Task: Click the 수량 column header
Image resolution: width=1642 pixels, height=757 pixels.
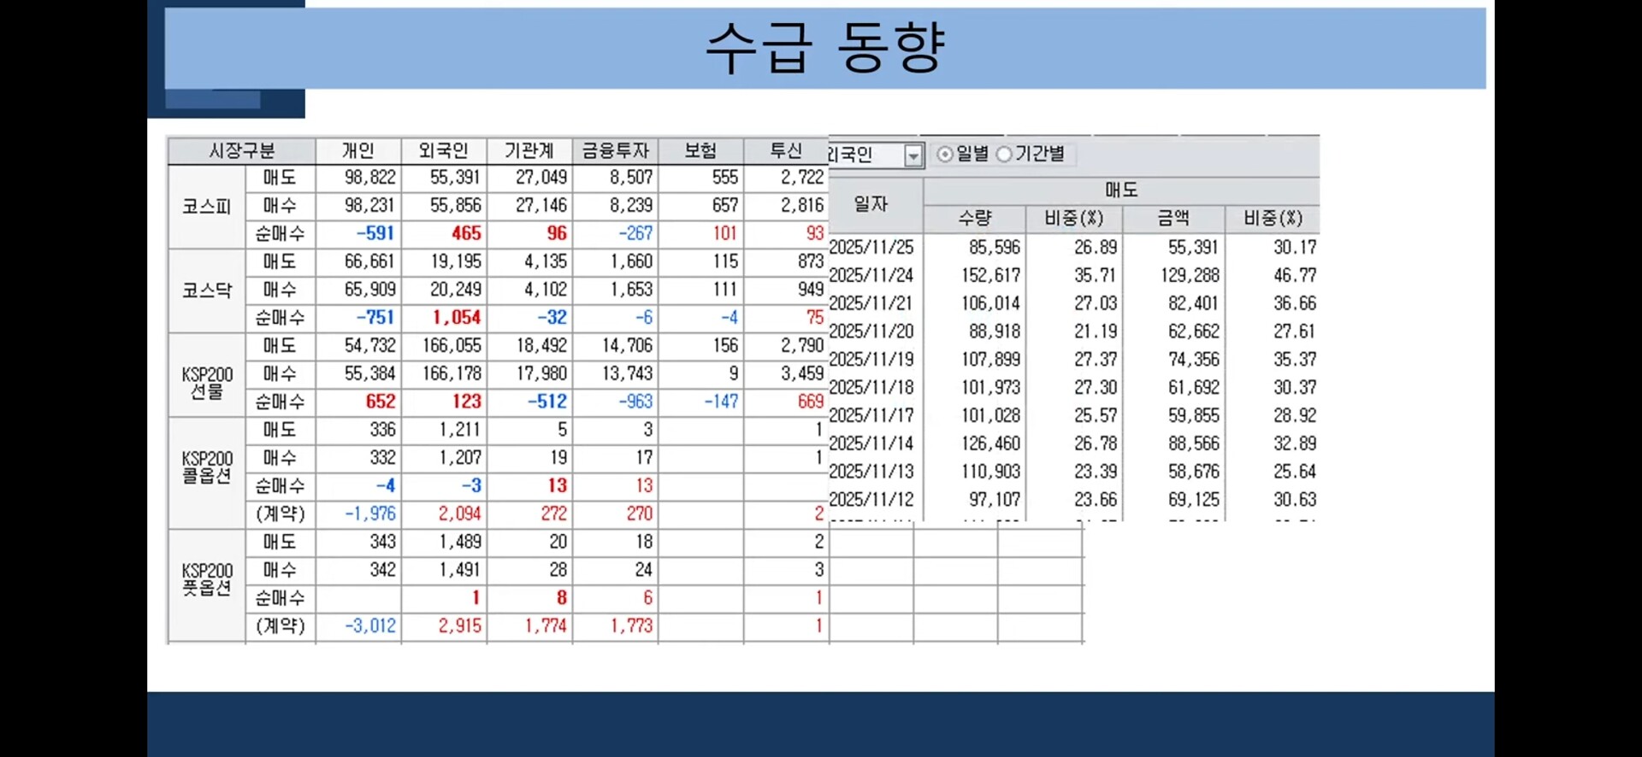Action: pos(975,219)
